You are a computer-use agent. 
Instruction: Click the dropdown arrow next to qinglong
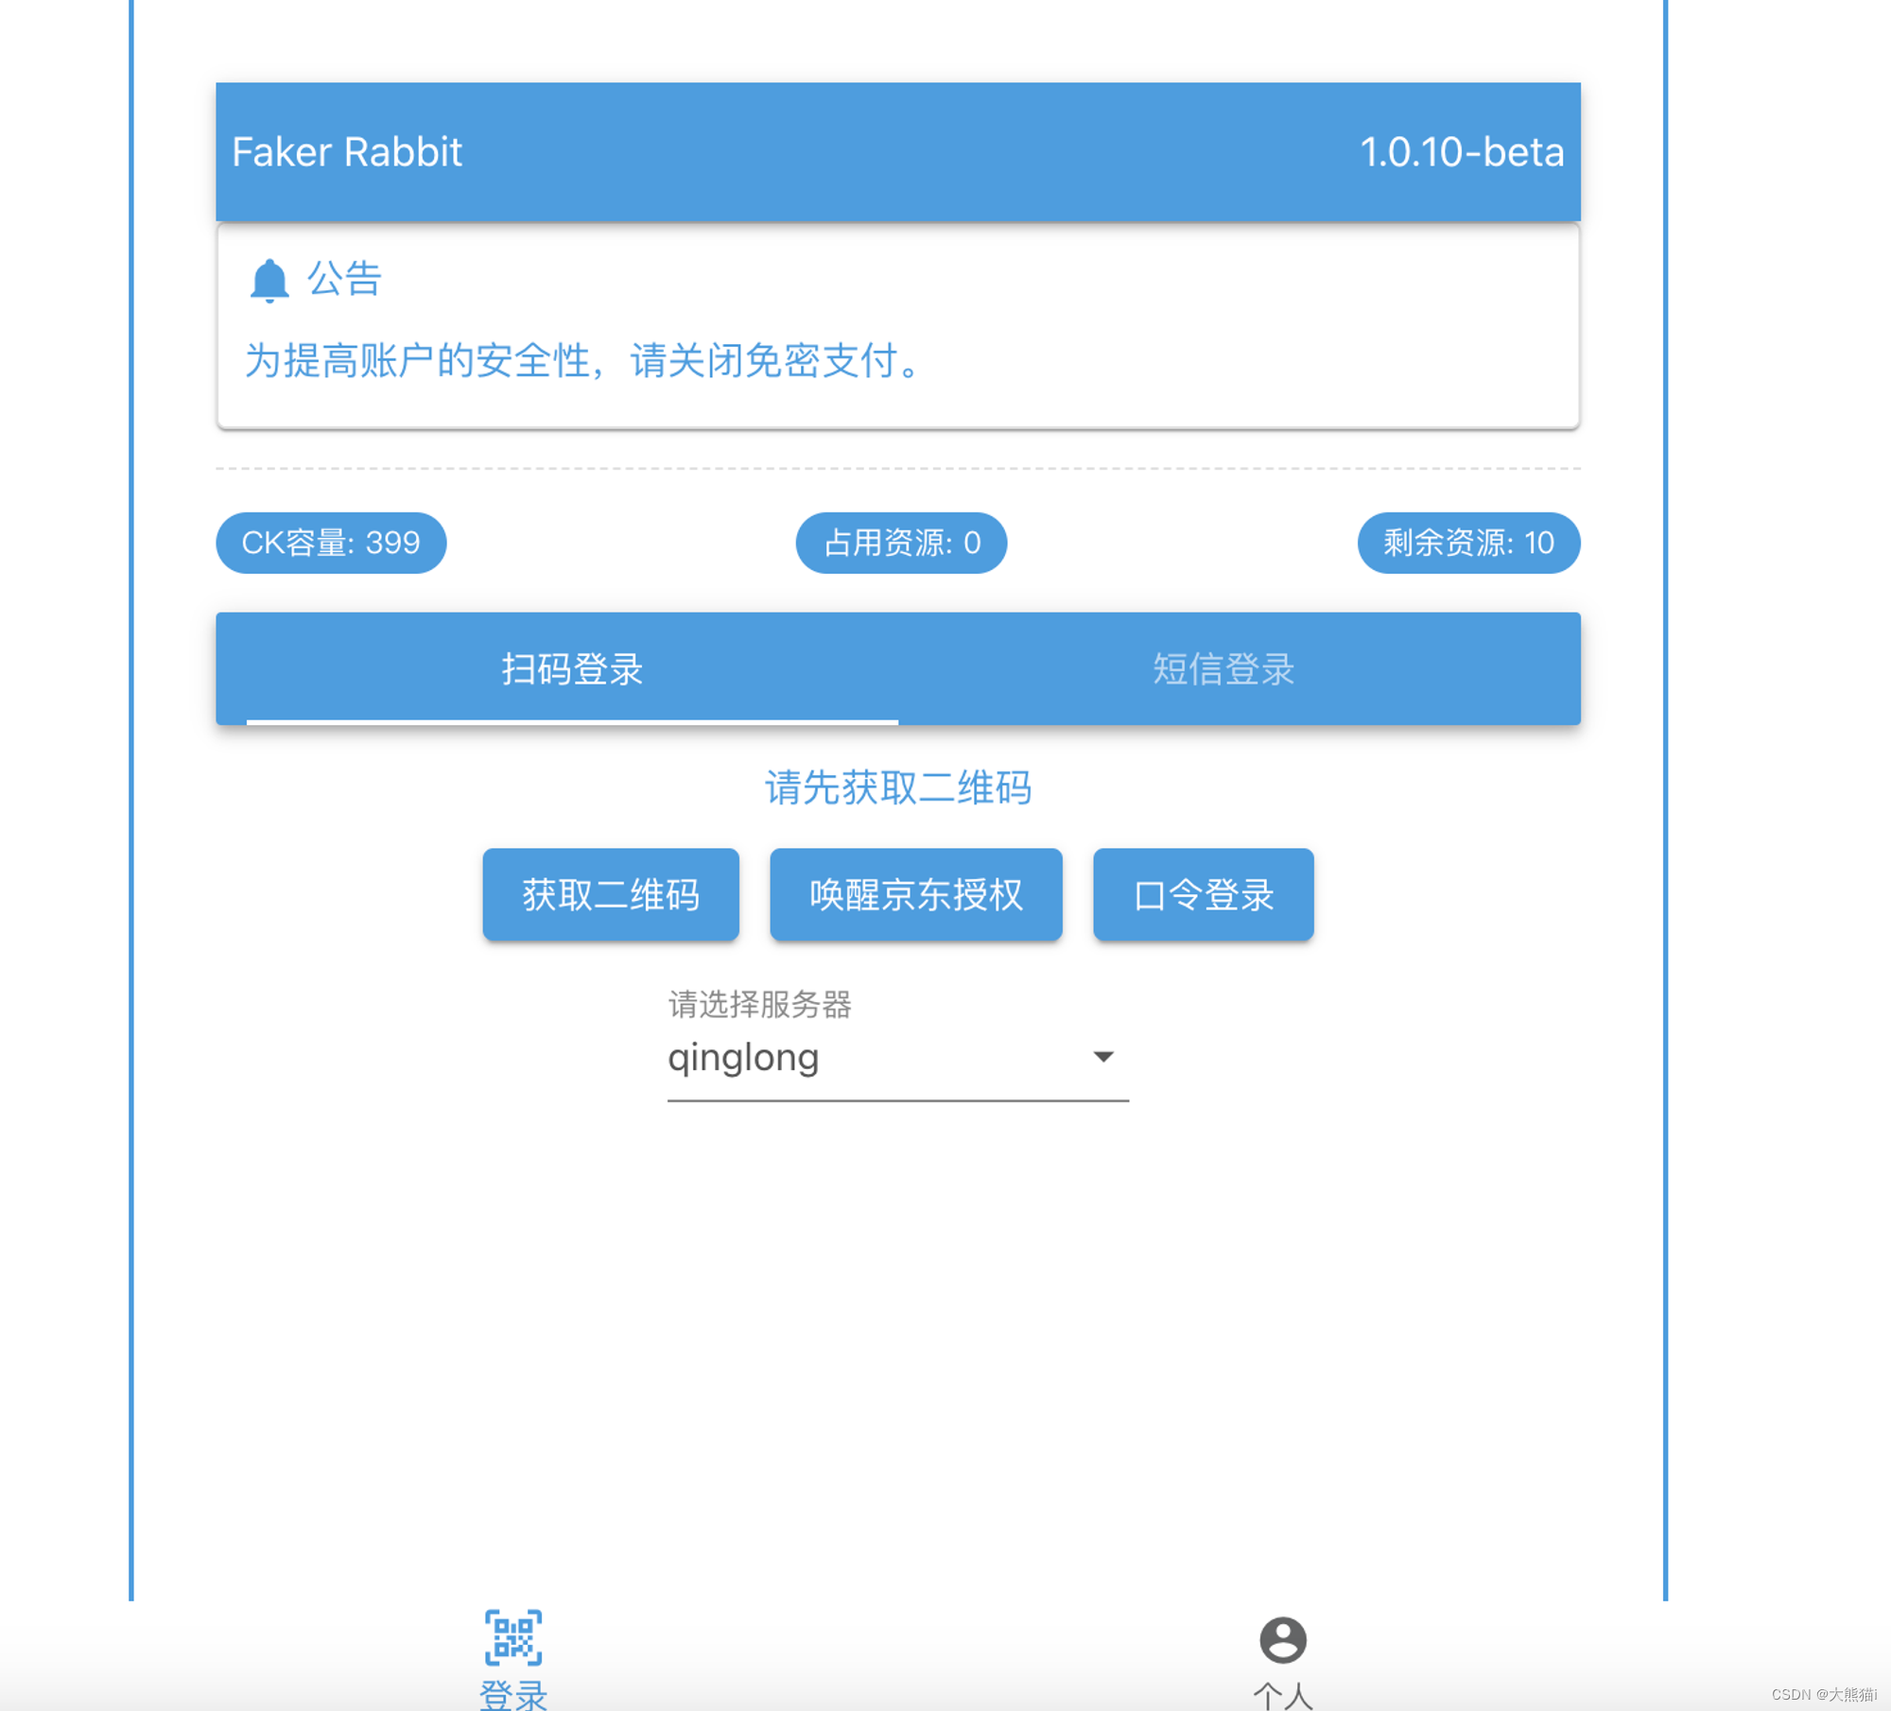(x=1102, y=1056)
